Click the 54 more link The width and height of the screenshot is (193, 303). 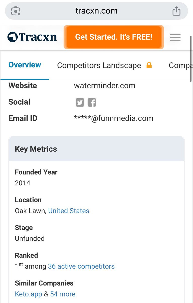(63, 294)
